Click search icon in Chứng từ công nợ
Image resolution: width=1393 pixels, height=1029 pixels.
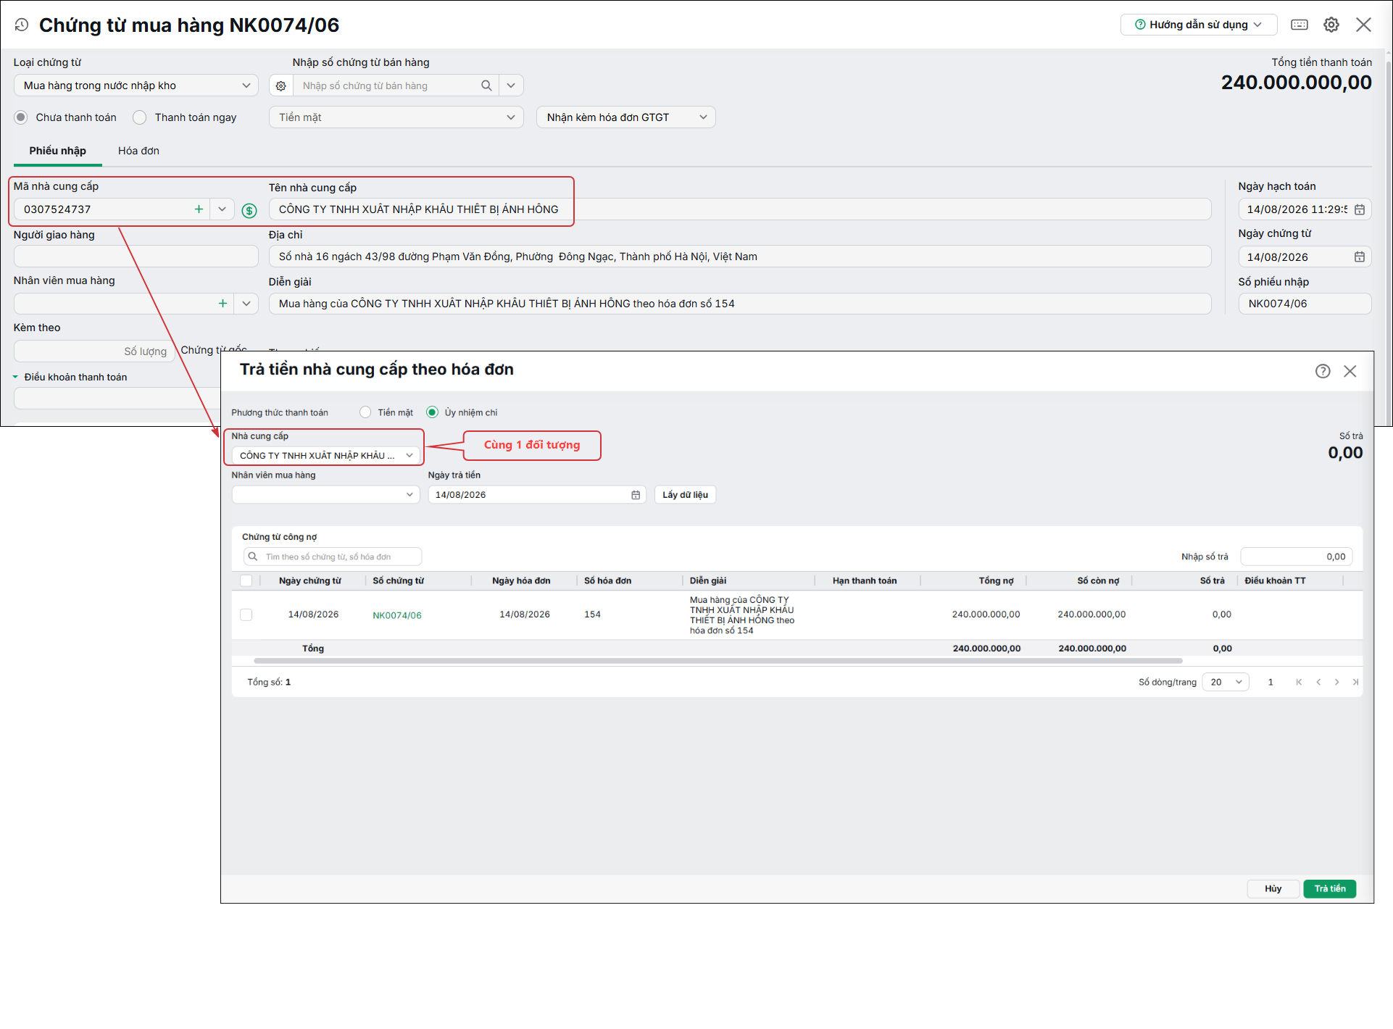253,557
